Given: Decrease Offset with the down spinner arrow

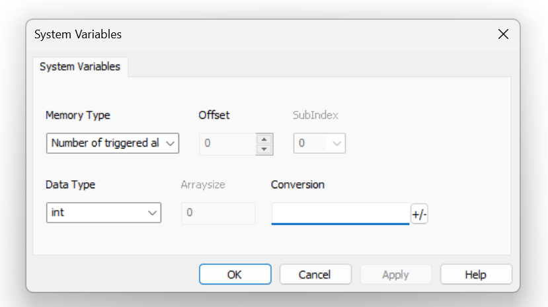Looking at the screenshot, I should click(x=264, y=149).
